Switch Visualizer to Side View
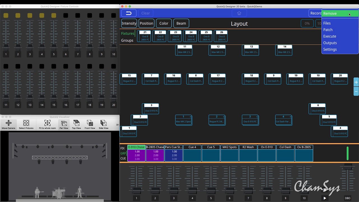359x202 pixels. [103, 125]
